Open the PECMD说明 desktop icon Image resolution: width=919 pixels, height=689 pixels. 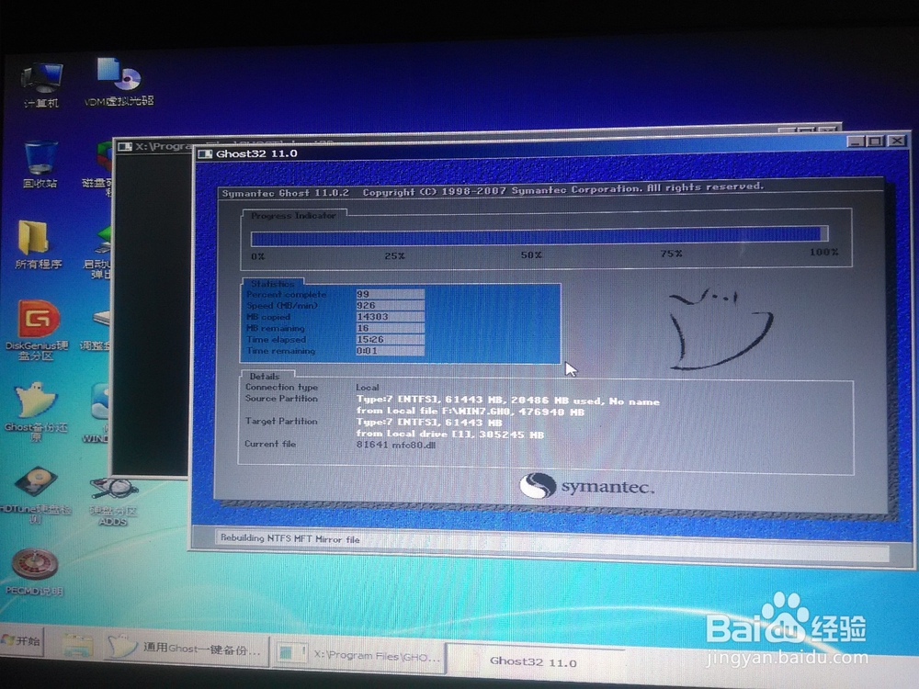(x=35, y=571)
